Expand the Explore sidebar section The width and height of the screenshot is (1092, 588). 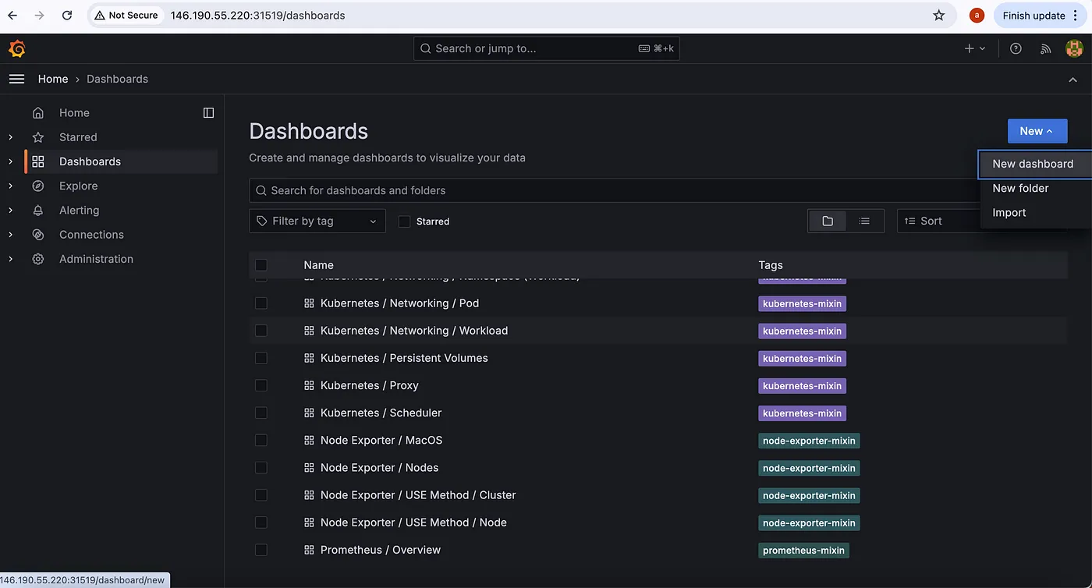tap(10, 186)
